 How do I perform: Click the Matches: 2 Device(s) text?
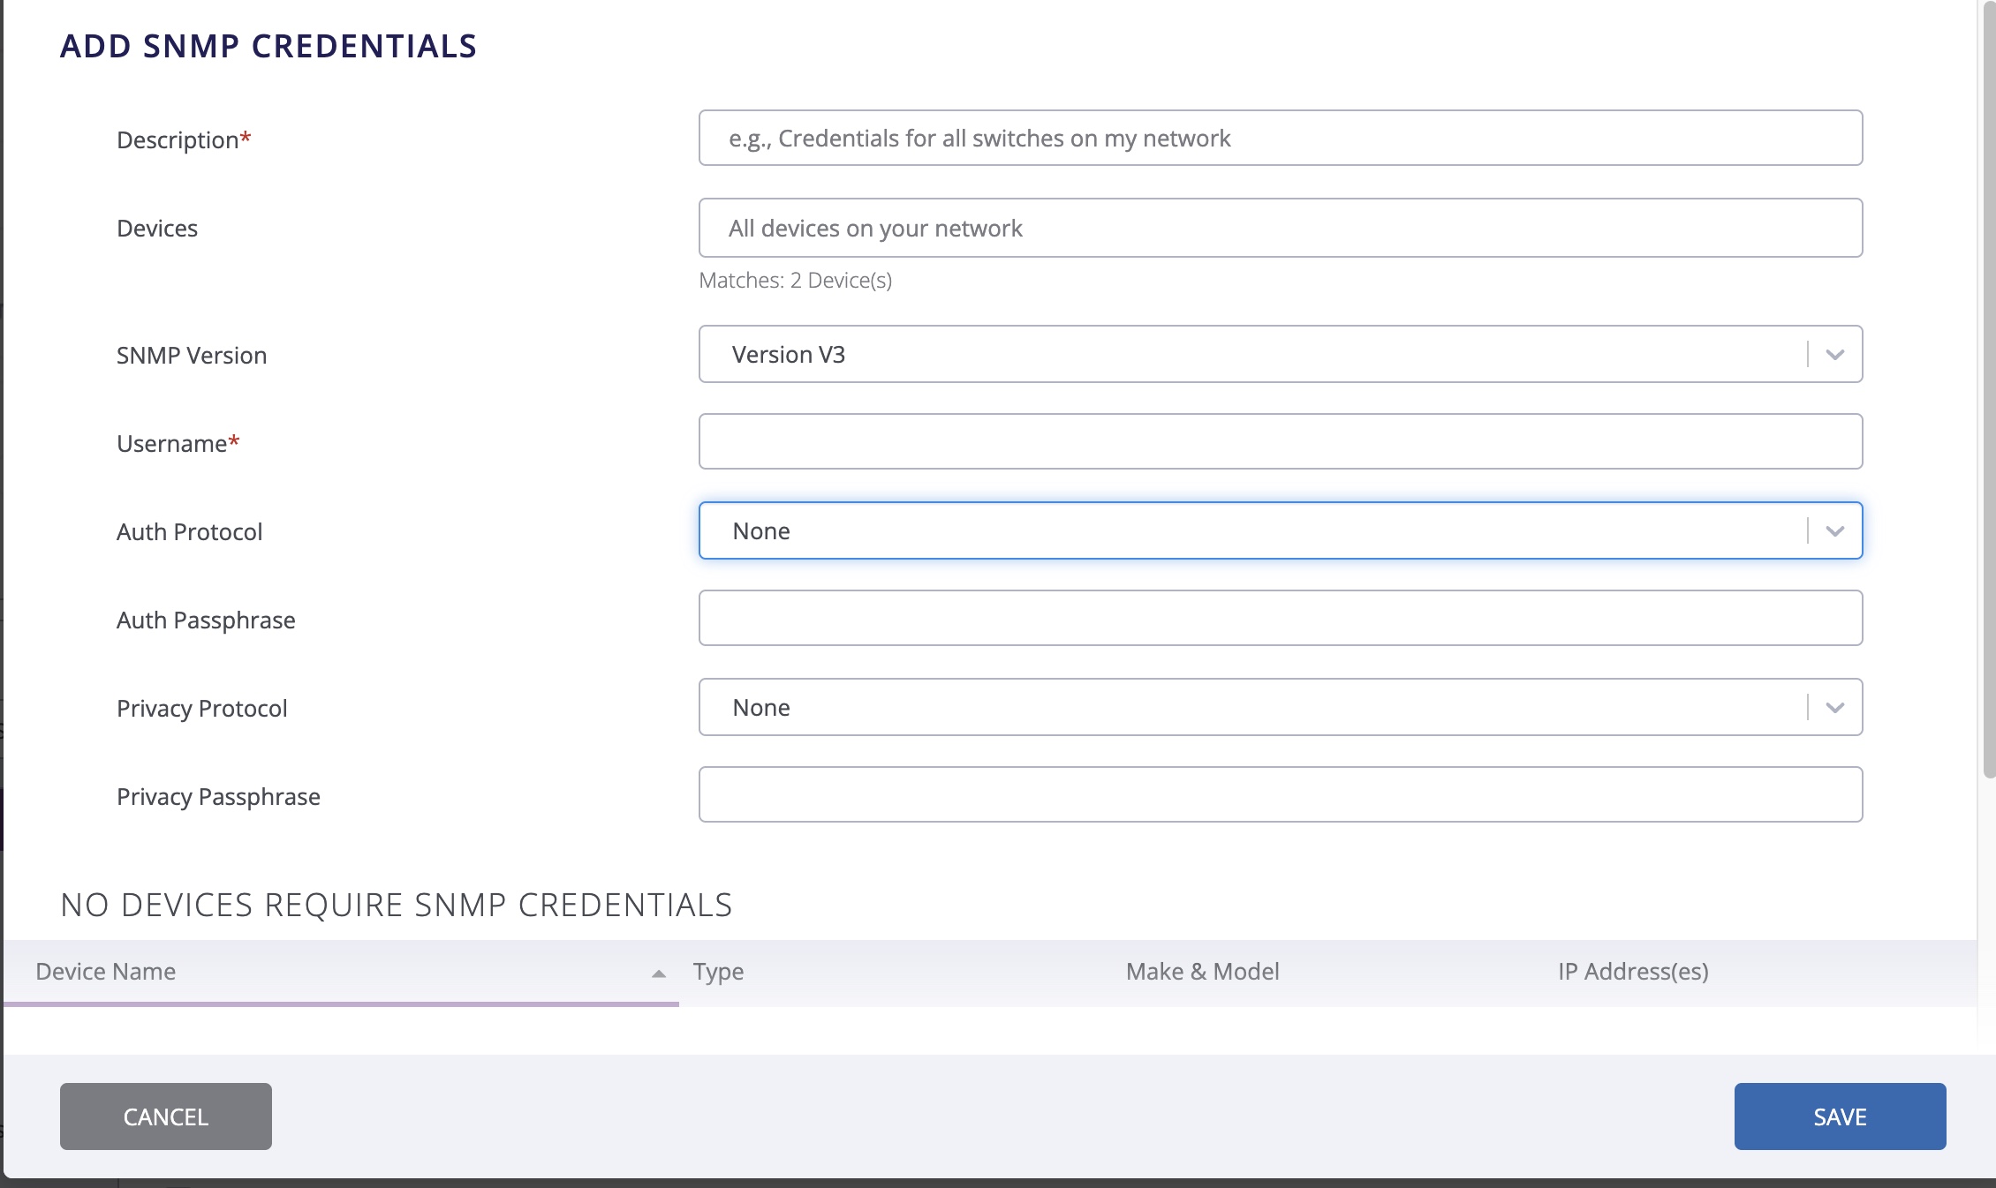794,280
